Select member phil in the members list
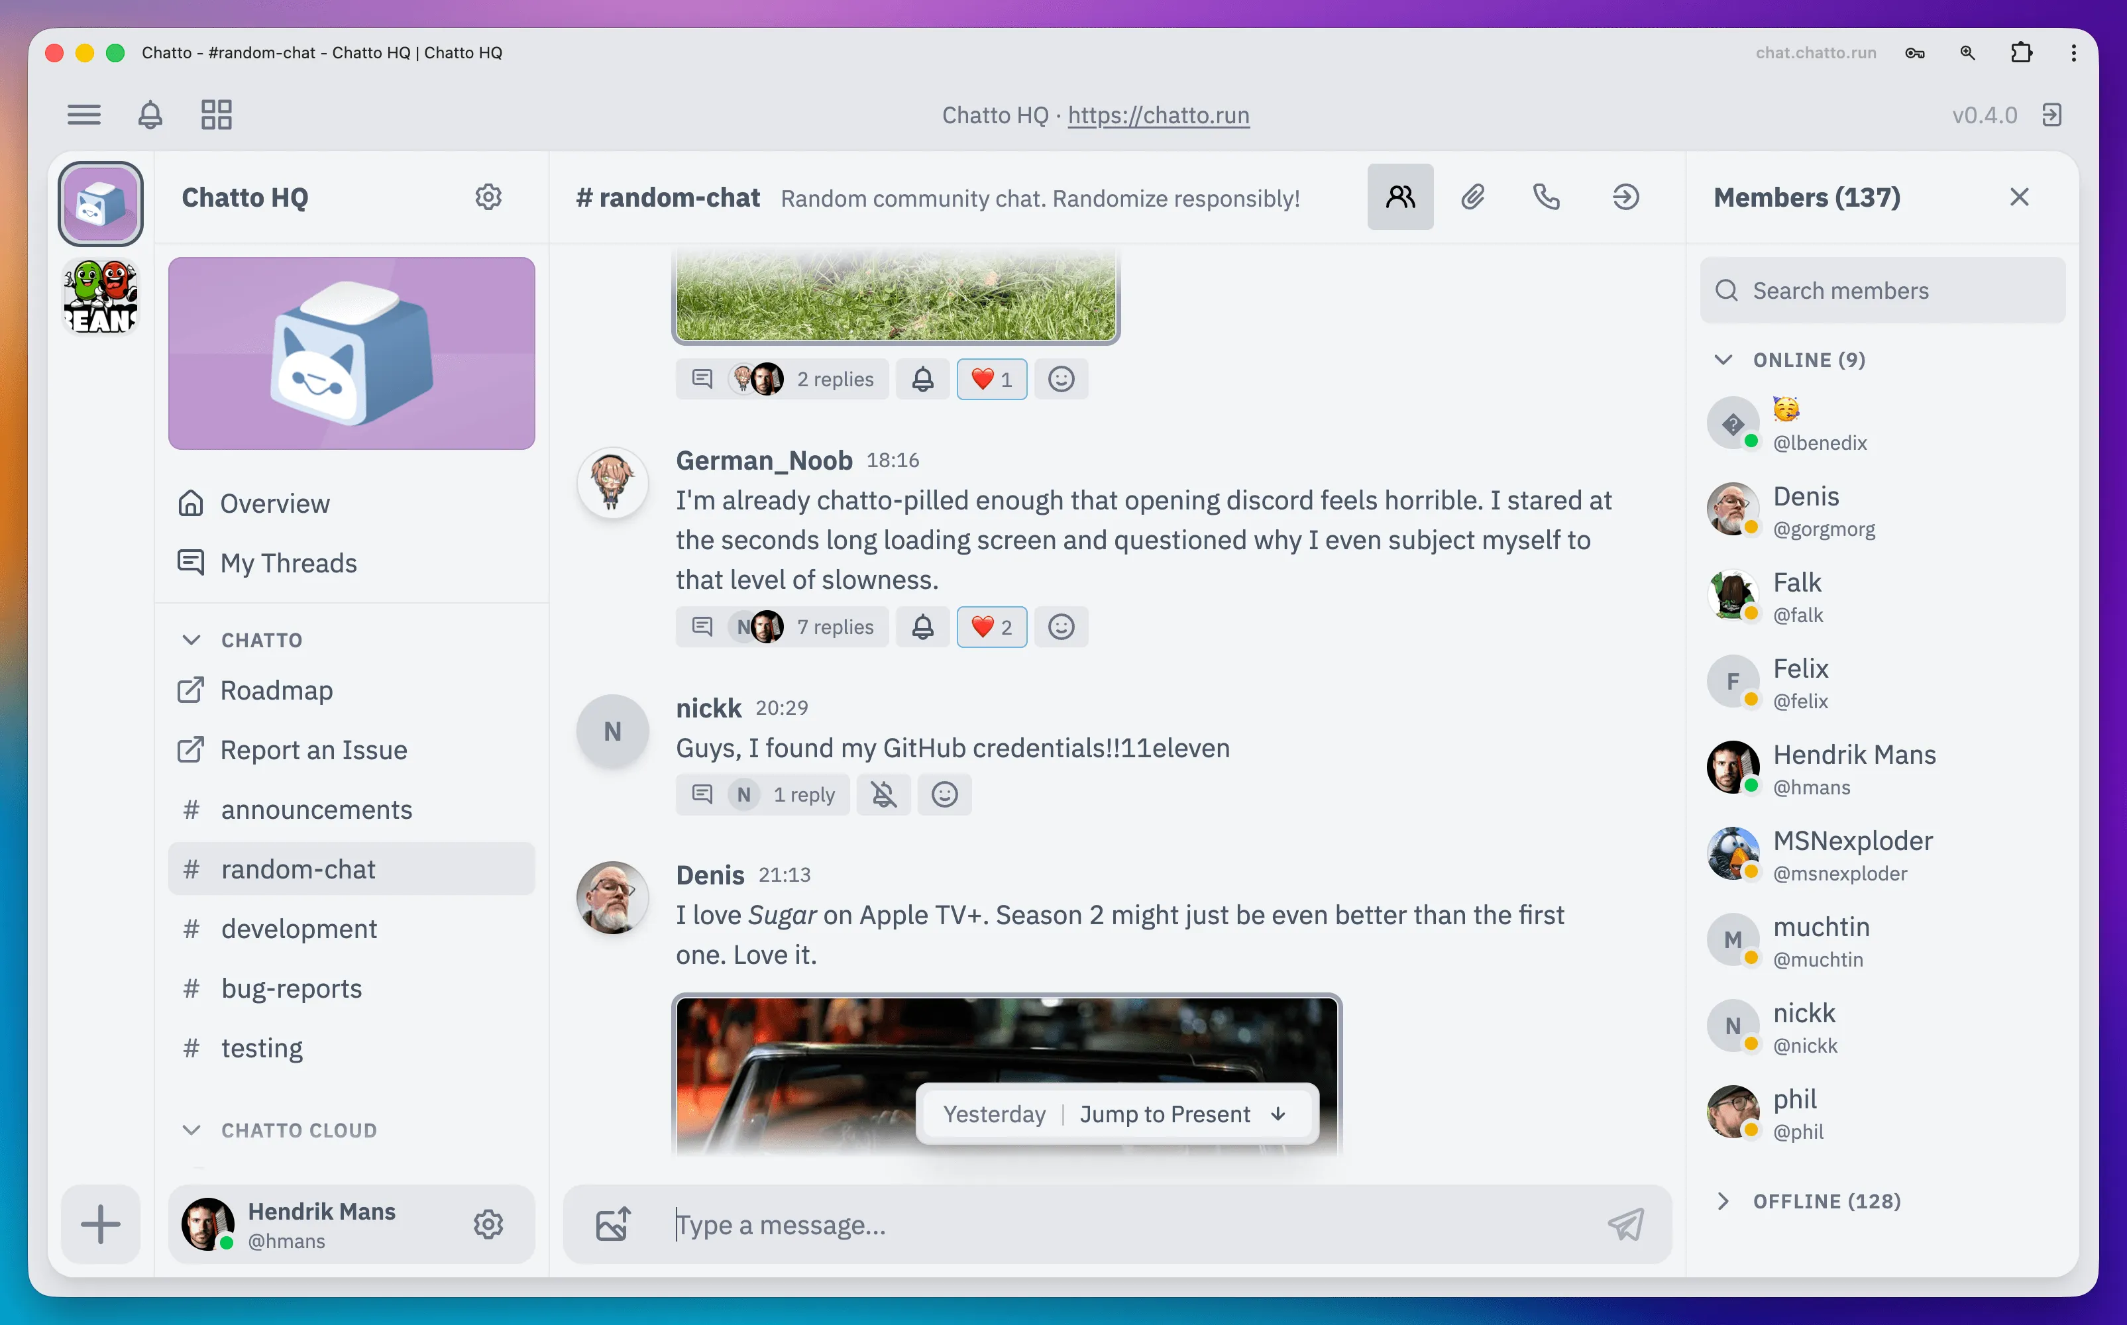Viewport: 2127px width, 1325px height. coord(1882,1114)
